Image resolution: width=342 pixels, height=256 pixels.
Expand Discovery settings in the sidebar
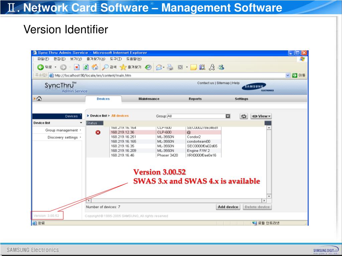pyautogui.click(x=80, y=137)
